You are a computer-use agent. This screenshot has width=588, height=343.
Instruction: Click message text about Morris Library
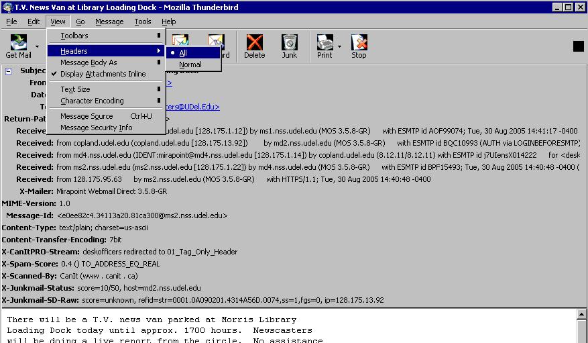(152, 320)
